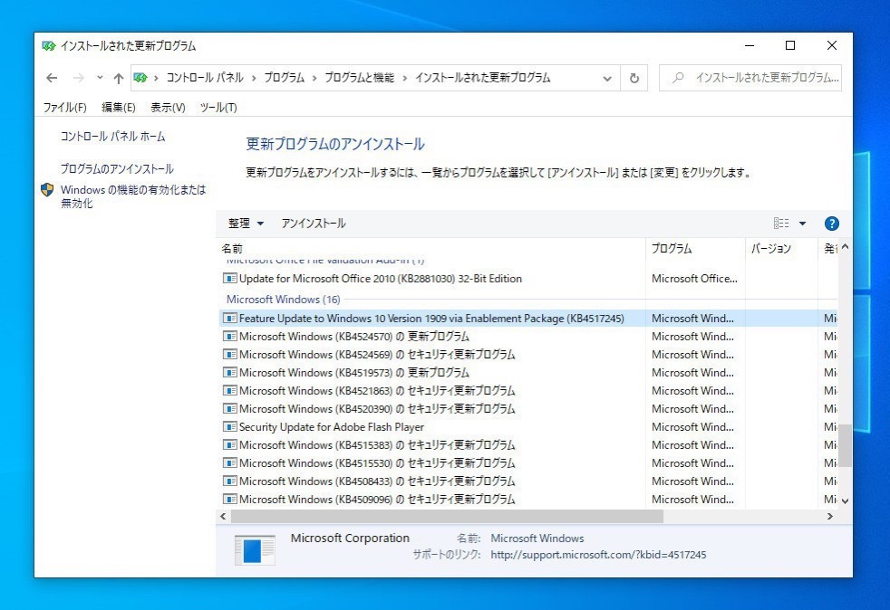Click the vertical scrollbar down arrow
The height and width of the screenshot is (610, 890).
[x=846, y=501]
